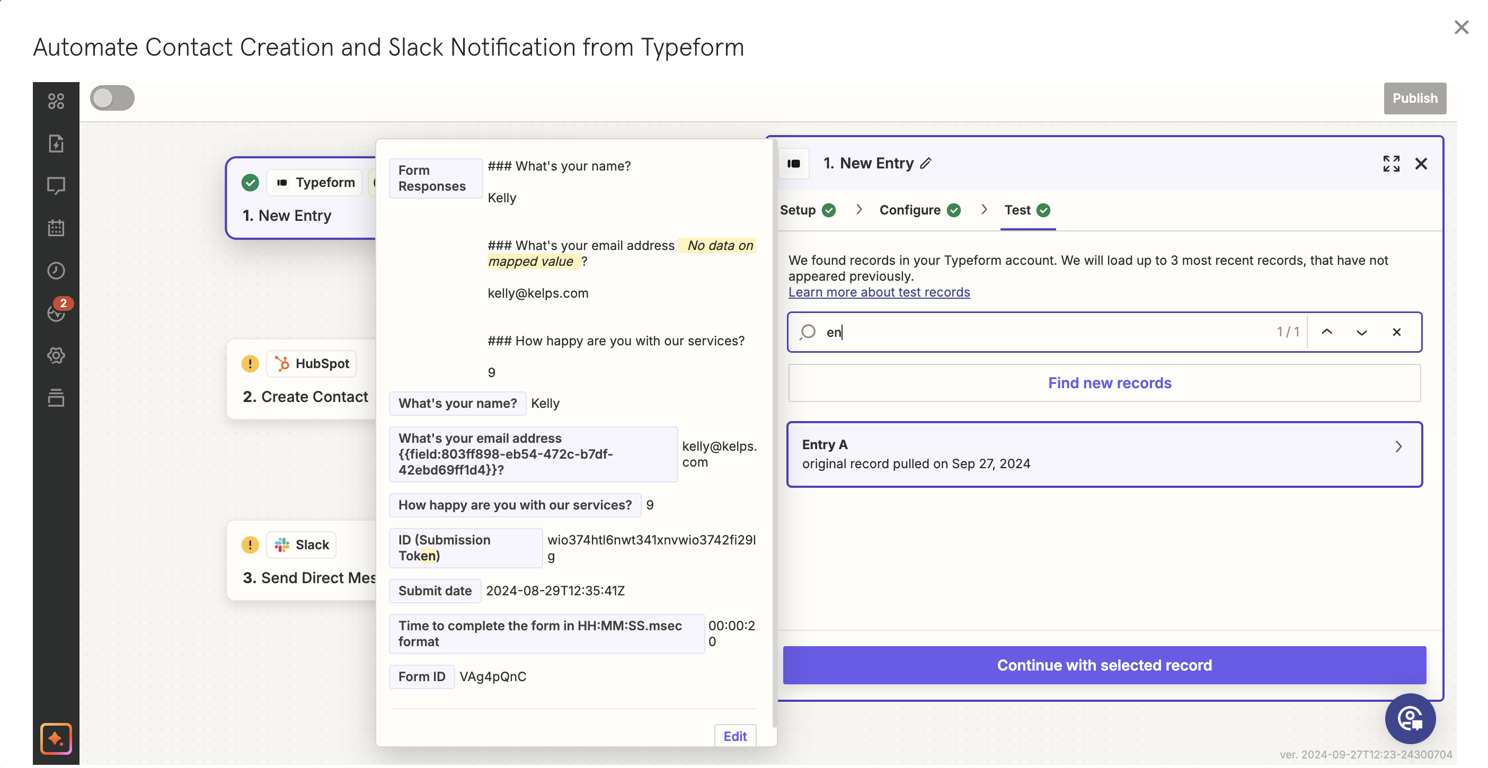Viewport: 1488px width, 768px height.
Task: Click the document icon in left sidebar
Action: [x=56, y=144]
